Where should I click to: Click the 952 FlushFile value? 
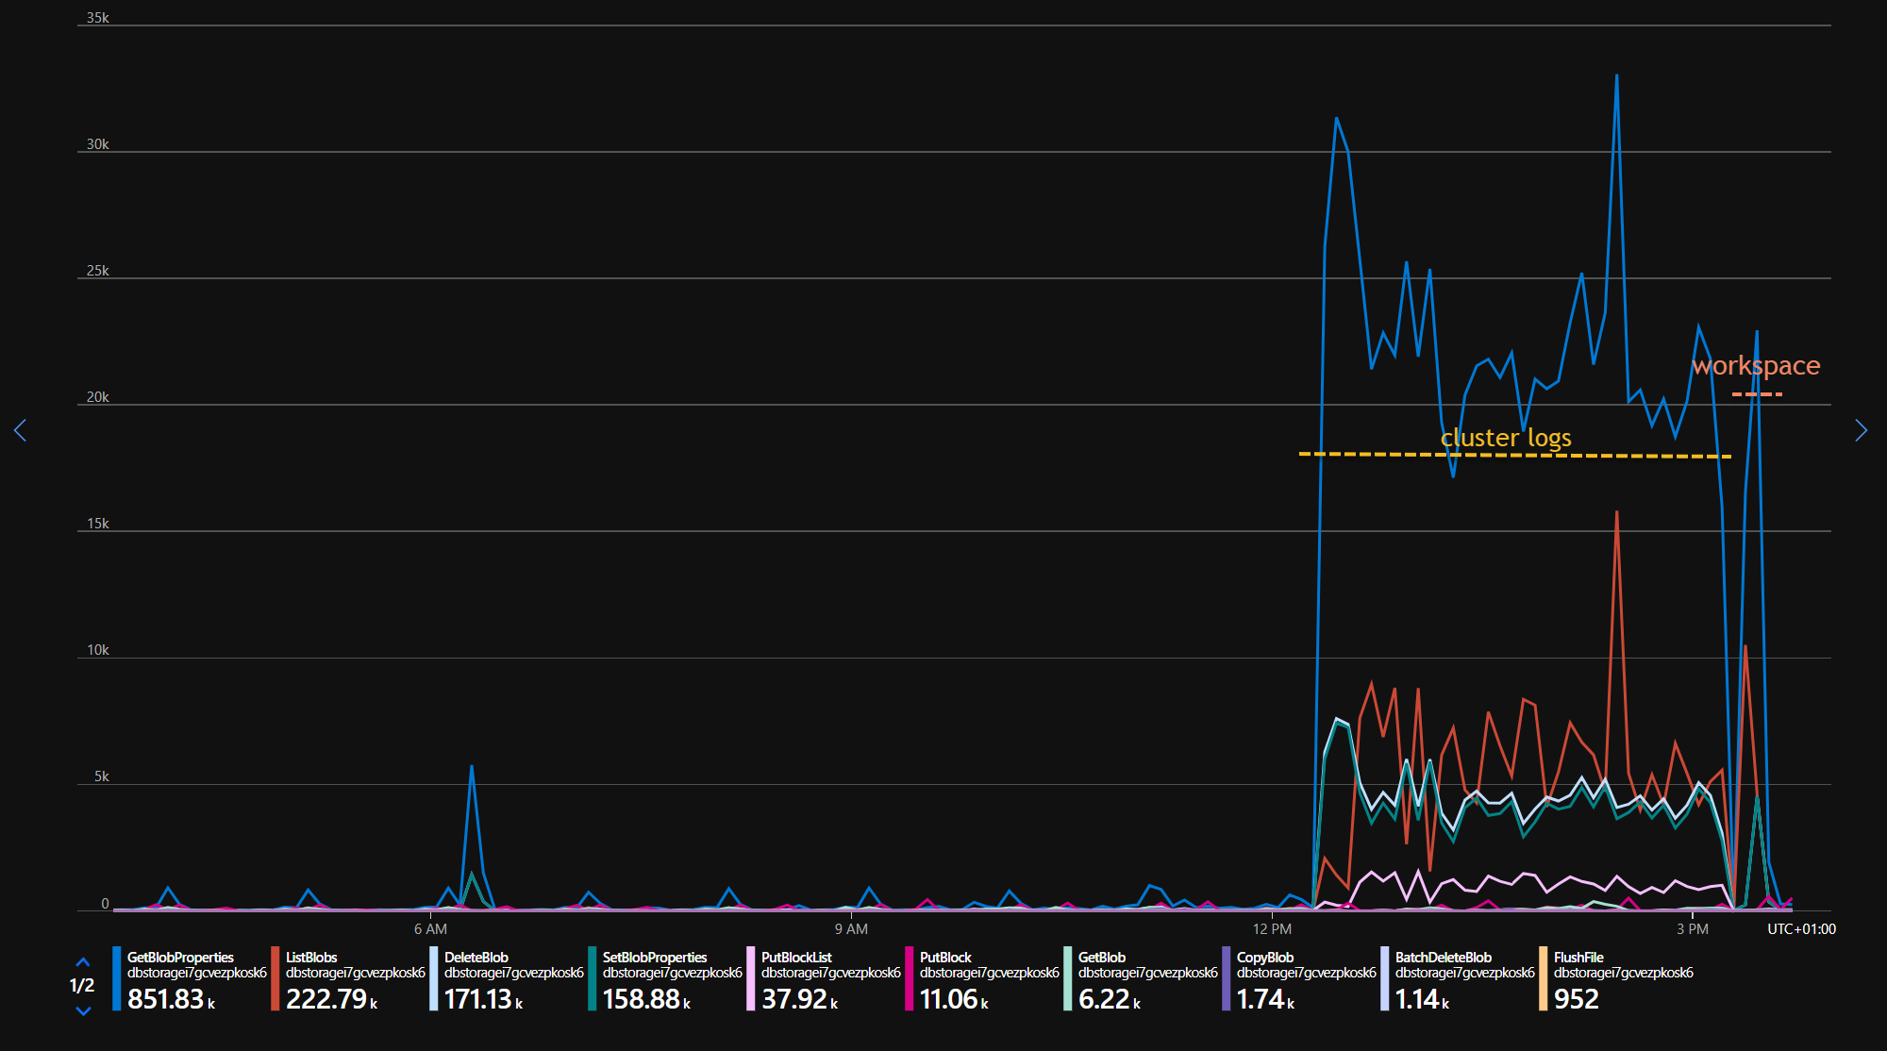[1577, 999]
